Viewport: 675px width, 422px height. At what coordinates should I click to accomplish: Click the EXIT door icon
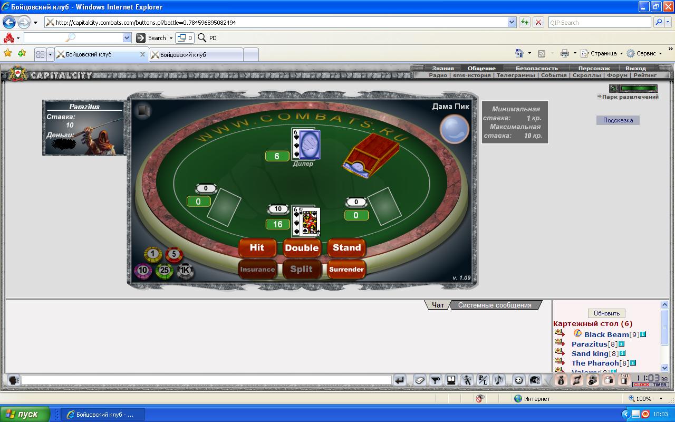point(624,379)
